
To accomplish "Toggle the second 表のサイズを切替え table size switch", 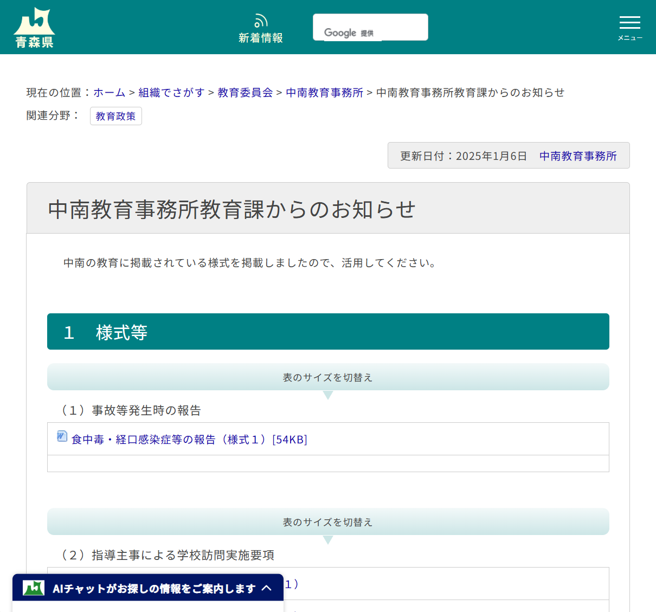I will click(328, 521).
